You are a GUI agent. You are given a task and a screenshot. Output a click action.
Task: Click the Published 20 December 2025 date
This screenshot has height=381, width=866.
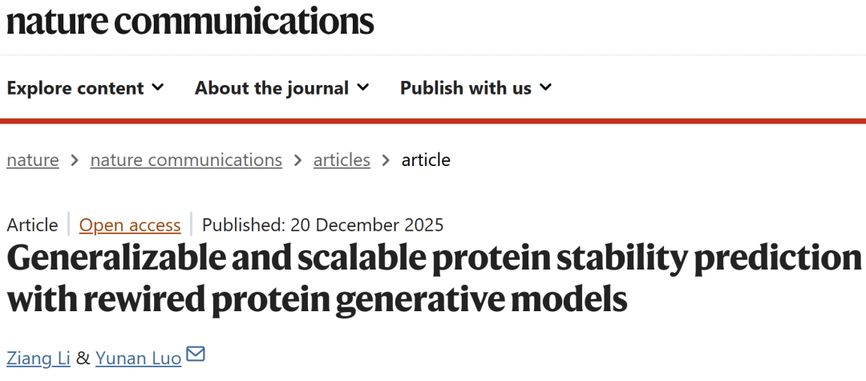click(322, 225)
